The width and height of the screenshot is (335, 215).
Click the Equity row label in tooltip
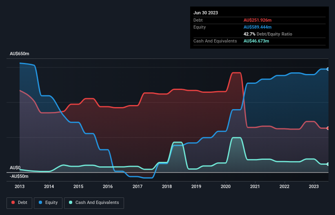point(200,27)
